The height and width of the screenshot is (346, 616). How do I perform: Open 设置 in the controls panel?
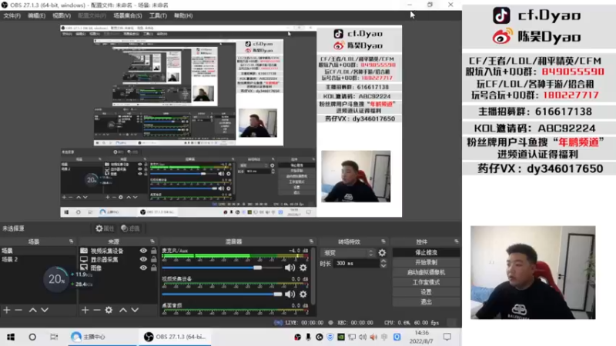pyautogui.click(x=427, y=292)
